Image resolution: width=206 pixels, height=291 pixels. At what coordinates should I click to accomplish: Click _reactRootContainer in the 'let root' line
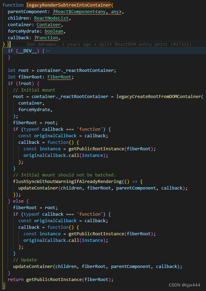point(88,70)
